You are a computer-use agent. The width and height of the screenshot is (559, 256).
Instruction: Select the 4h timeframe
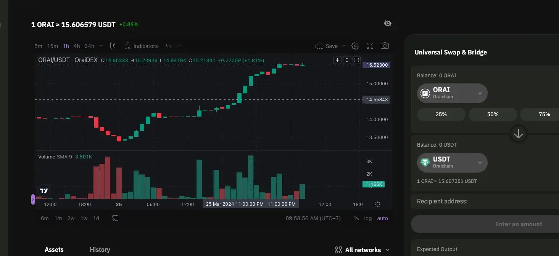tap(77, 46)
